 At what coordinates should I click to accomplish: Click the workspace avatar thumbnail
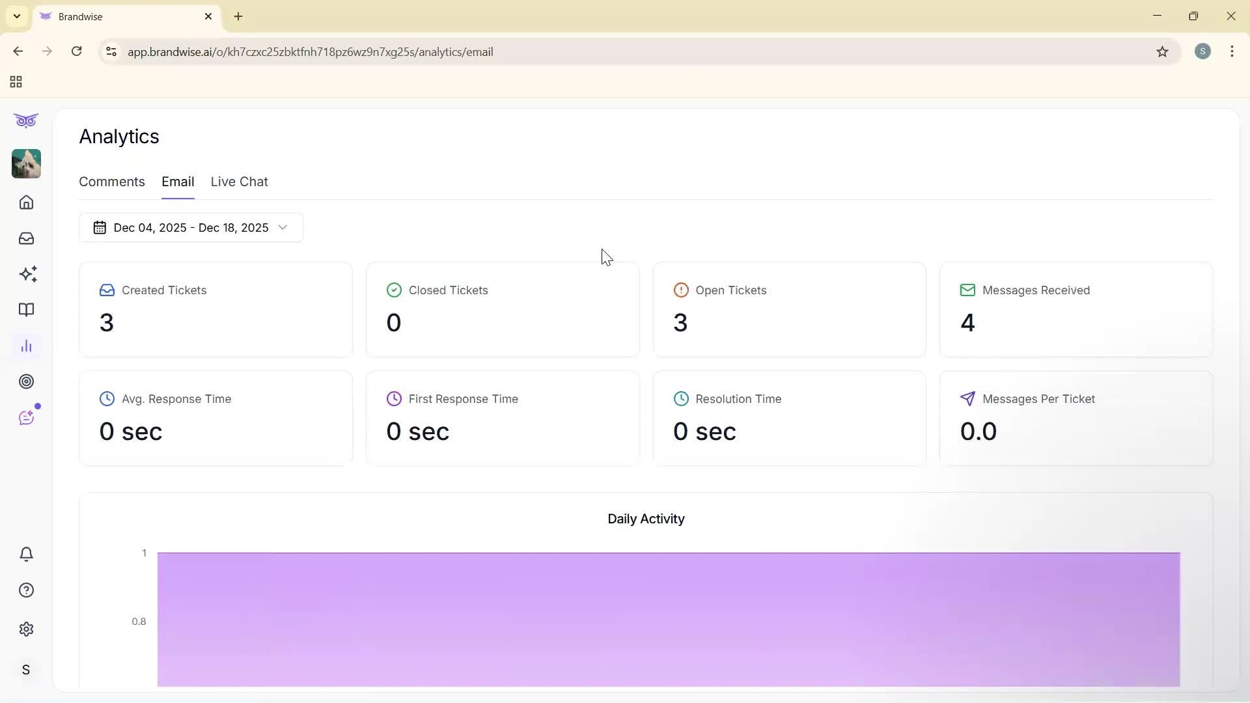pyautogui.click(x=25, y=164)
